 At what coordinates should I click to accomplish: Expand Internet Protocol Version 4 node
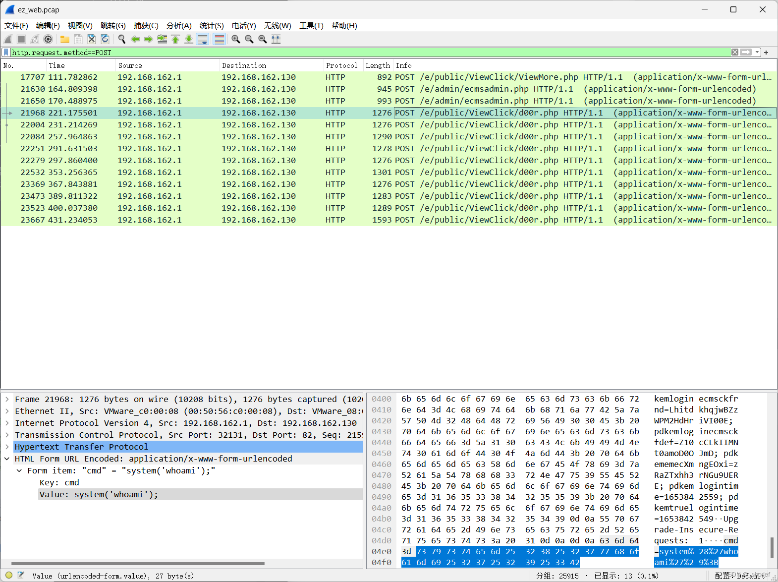point(7,423)
